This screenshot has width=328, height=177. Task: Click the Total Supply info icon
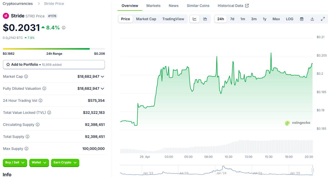click(27, 137)
